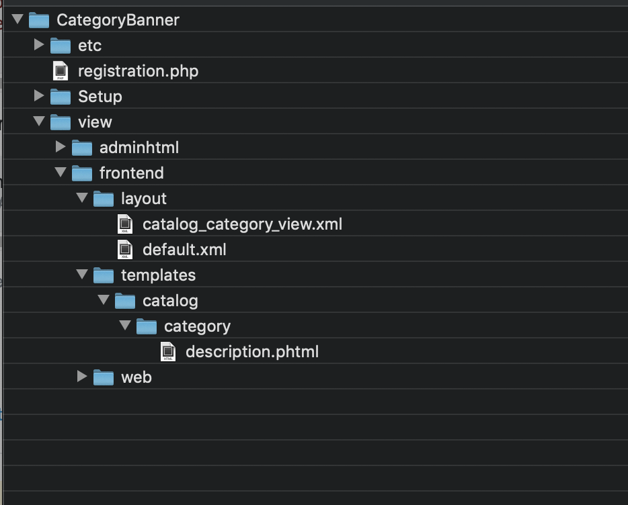Click the XML icon for catalog_category_view.xml

point(125,224)
